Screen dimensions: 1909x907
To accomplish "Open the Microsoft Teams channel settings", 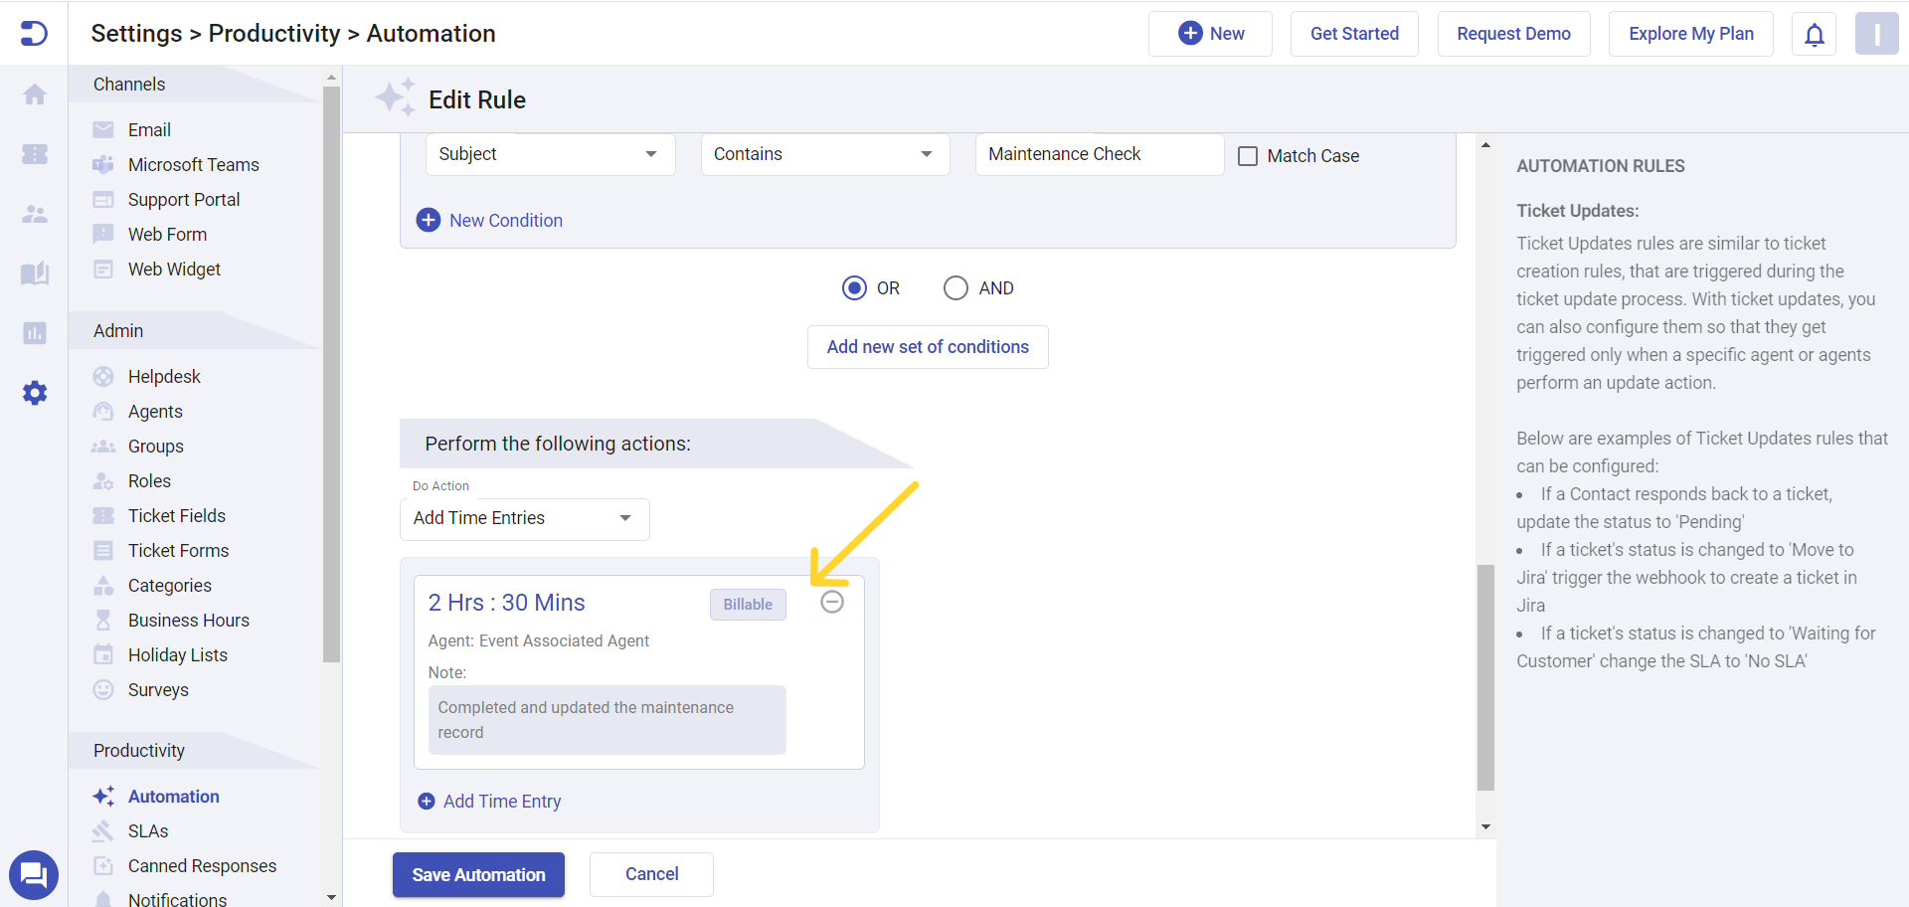I will [x=194, y=164].
